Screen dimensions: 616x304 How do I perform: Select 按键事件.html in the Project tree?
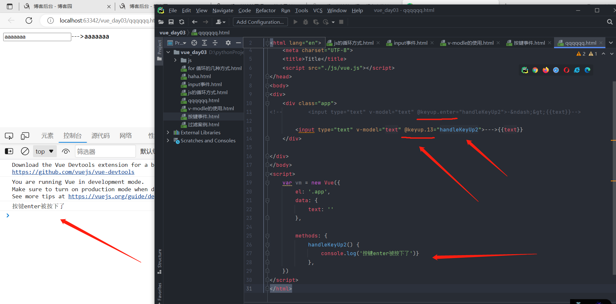(x=204, y=116)
